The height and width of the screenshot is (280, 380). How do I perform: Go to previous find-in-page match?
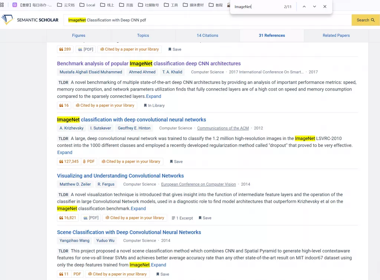304,7
